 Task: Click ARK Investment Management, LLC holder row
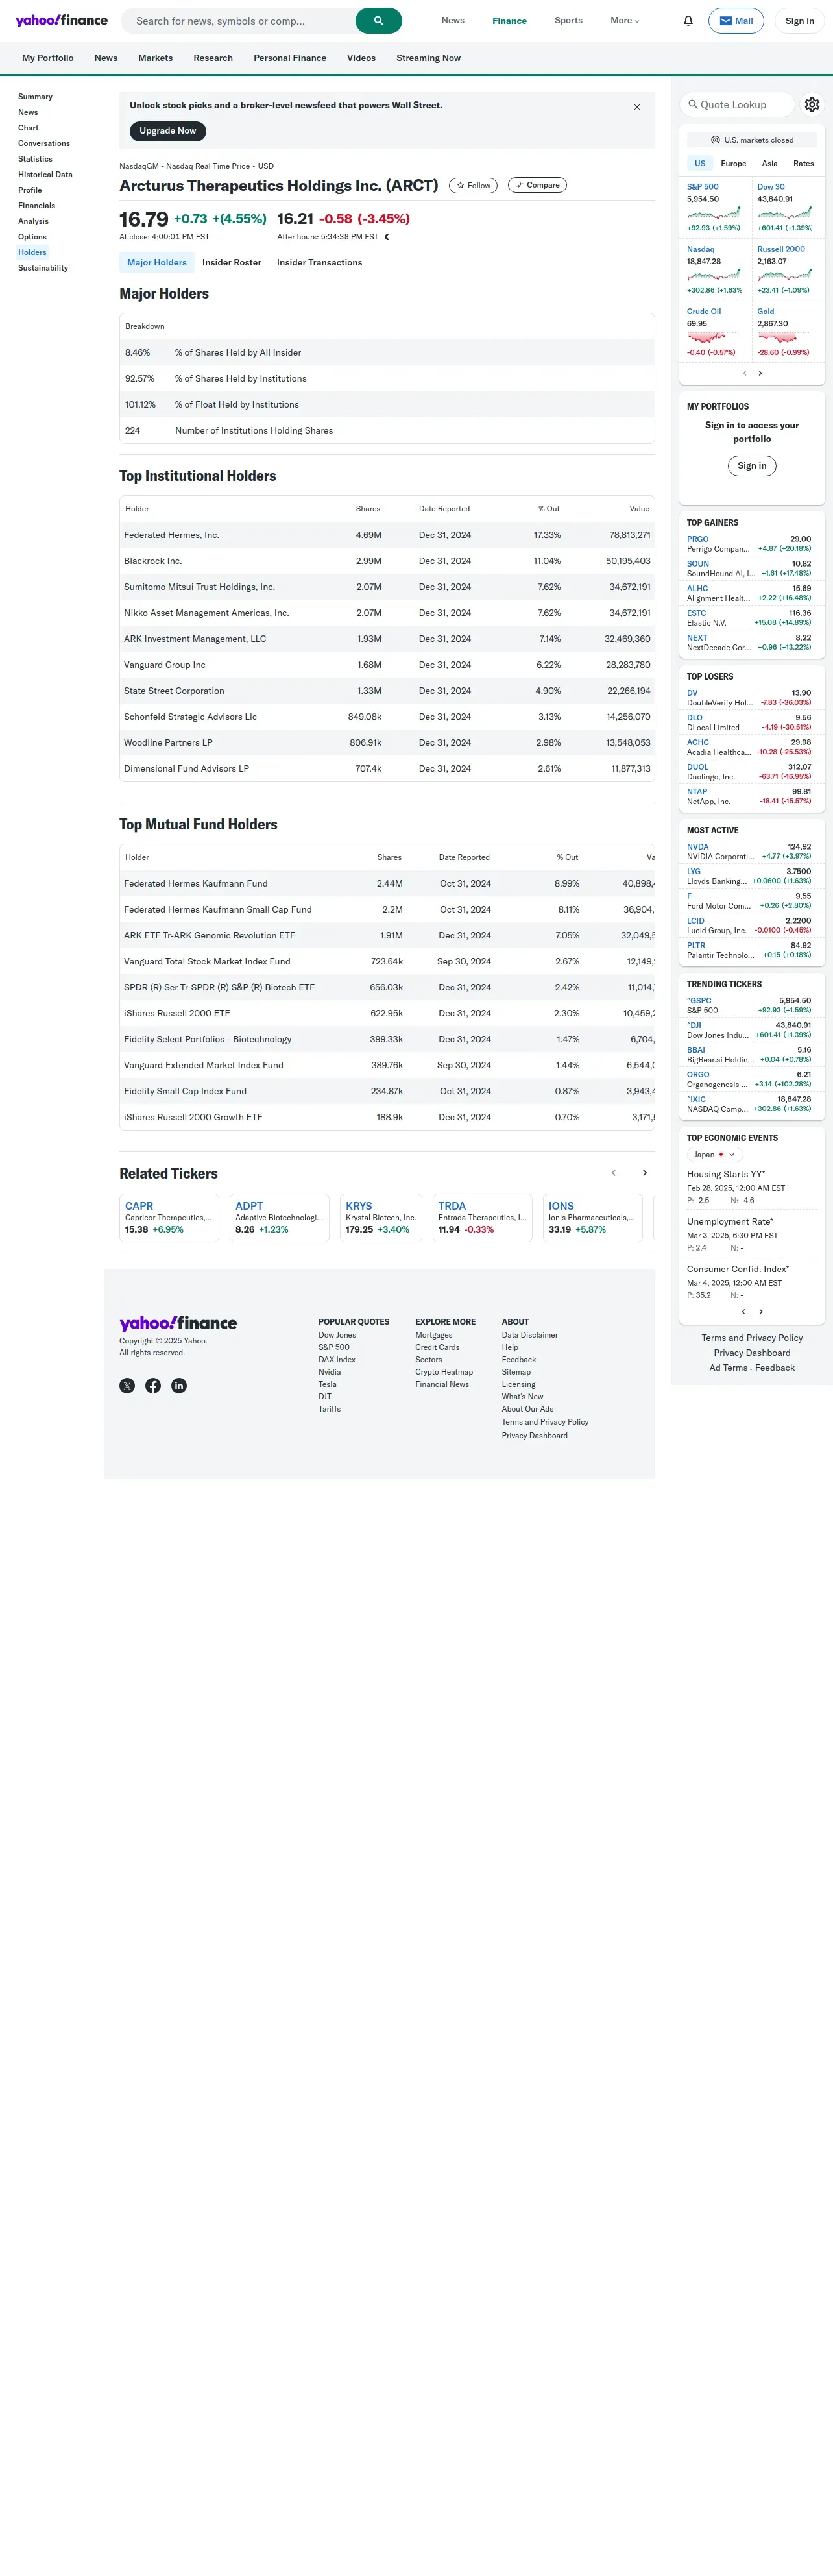tap(387, 639)
